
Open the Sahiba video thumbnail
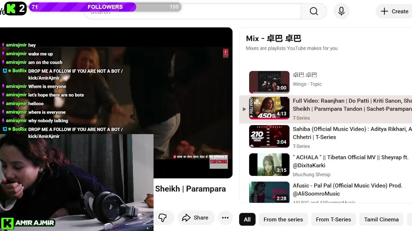269,136
